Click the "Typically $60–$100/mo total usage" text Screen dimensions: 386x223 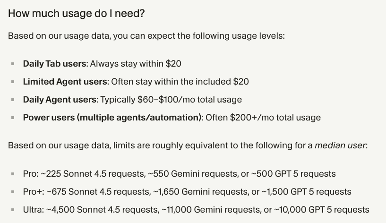click(x=171, y=99)
